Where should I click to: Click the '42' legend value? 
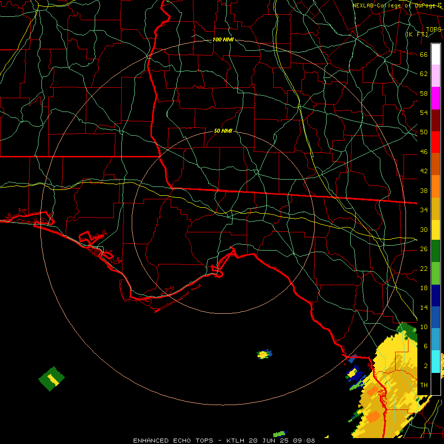(x=424, y=171)
